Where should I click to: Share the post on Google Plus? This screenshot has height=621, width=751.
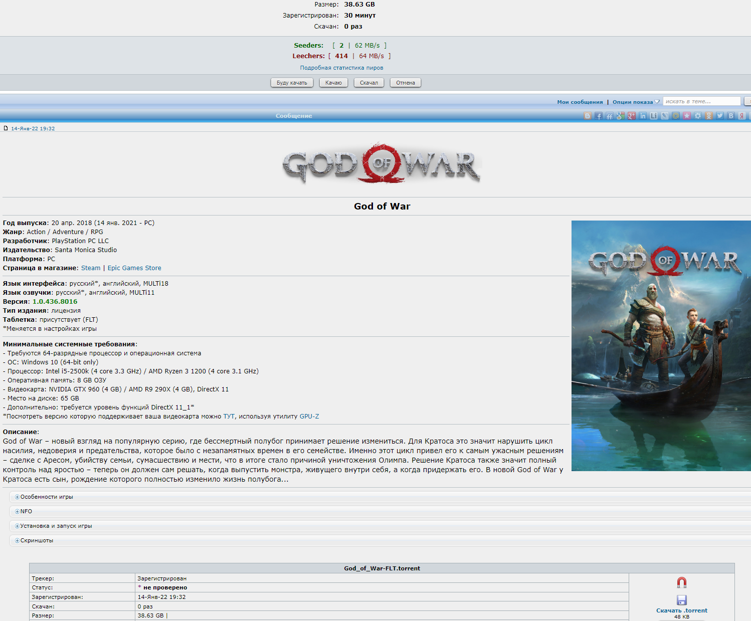pyautogui.click(x=632, y=116)
